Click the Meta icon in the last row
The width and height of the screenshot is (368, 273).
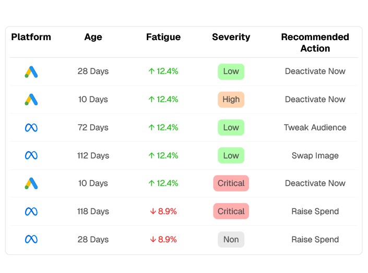[31, 240]
